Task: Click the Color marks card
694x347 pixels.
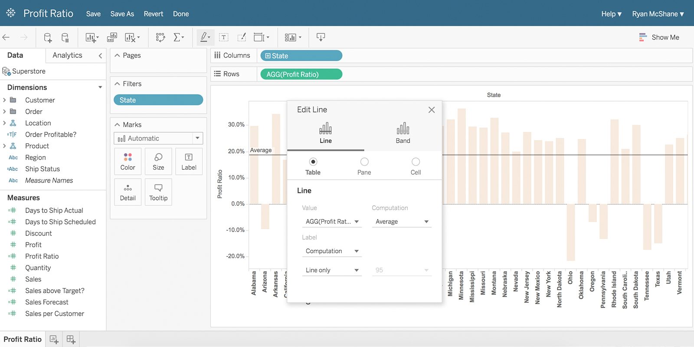Action: point(128,161)
